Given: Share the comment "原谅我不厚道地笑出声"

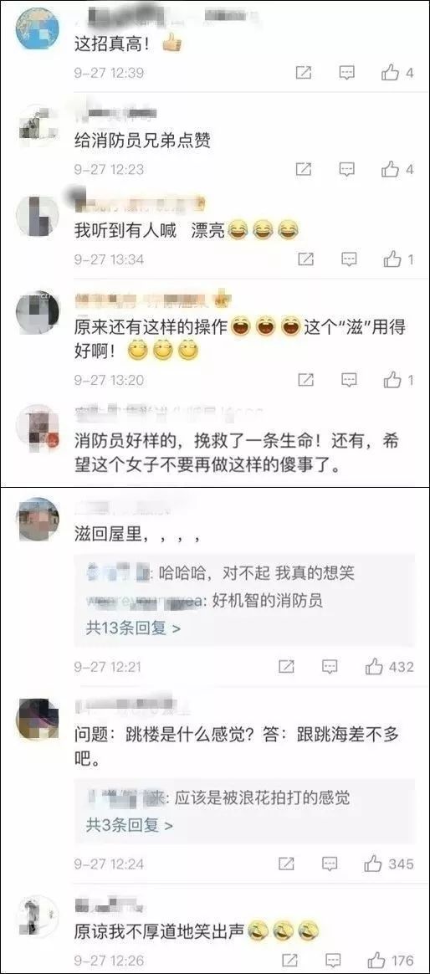Looking at the screenshot, I should pyautogui.click(x=288, y=960).
